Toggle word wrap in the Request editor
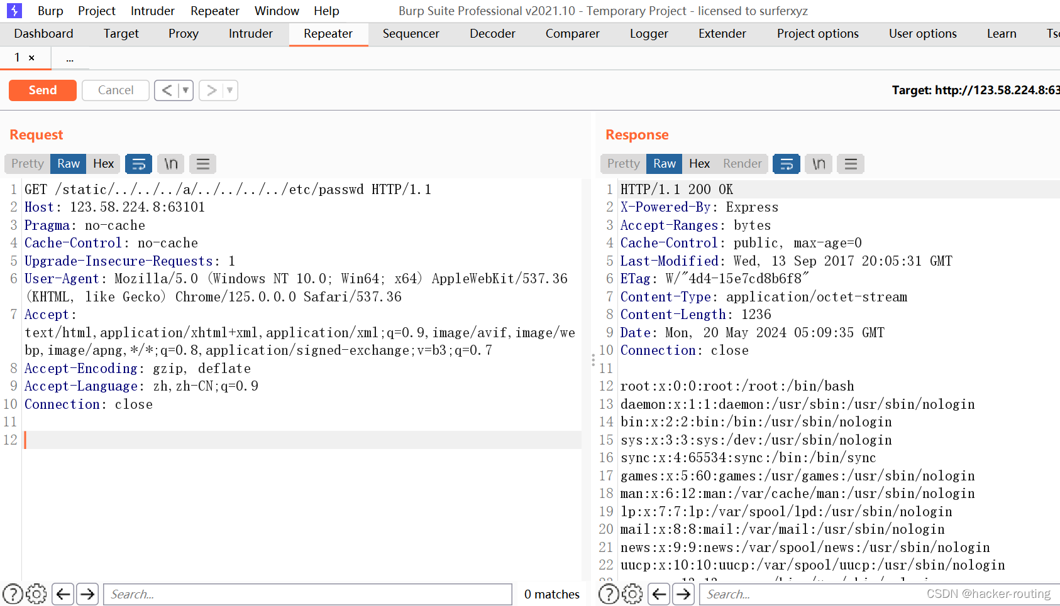The width and height of the screenshot is (1060, 606). (x=138, y=163)
